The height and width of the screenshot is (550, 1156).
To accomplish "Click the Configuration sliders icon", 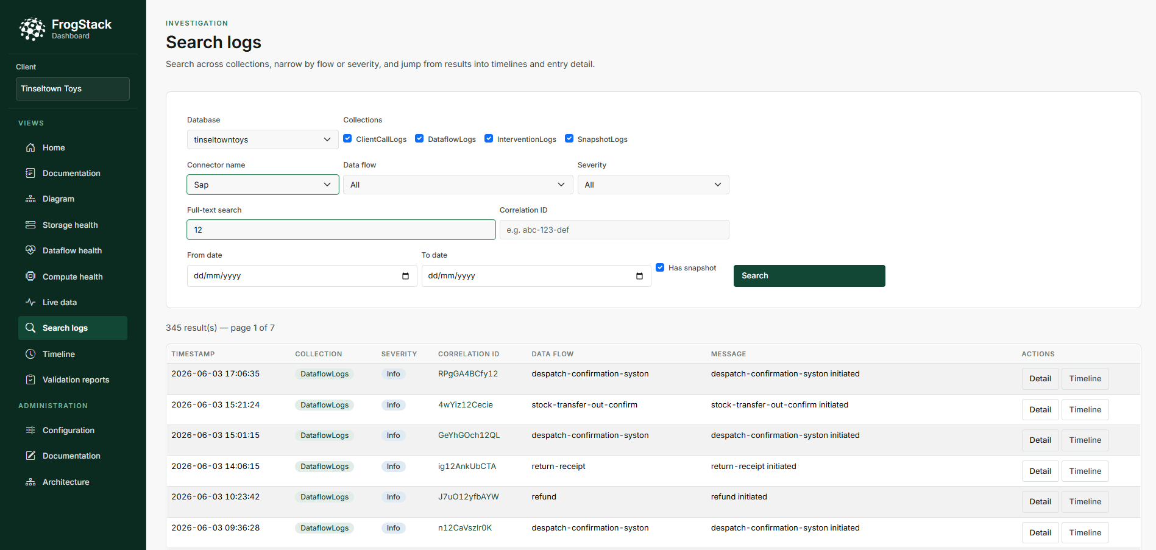I will (x=30, y=430).
